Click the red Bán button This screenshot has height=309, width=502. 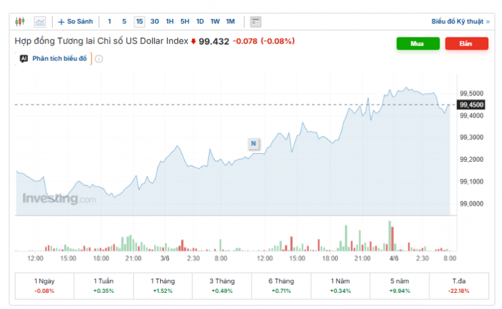tap(467, 44)
